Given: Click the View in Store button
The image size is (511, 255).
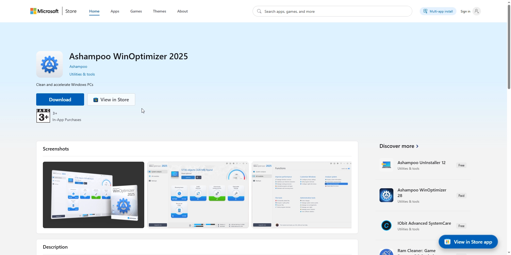Looking at the screenshot, I should (x=111, y=99).
